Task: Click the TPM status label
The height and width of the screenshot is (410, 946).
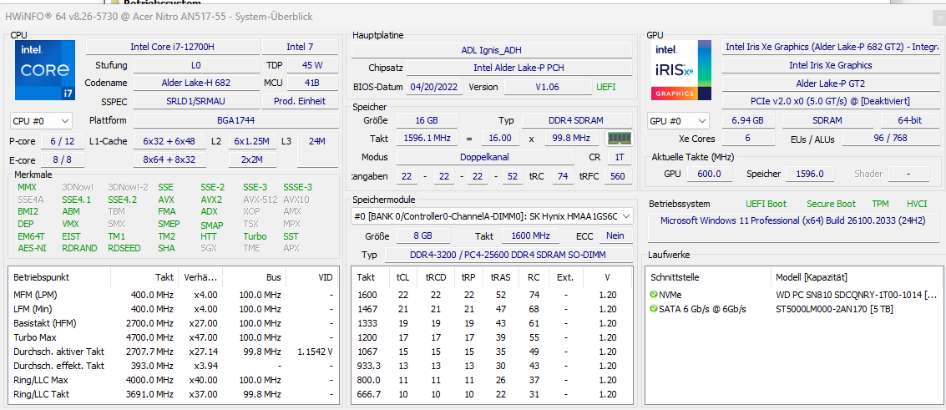Action: coord(880,204)
